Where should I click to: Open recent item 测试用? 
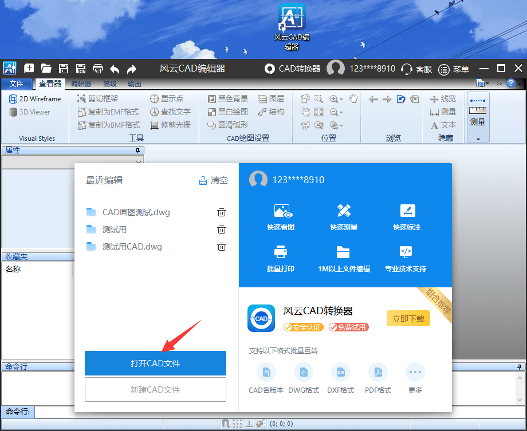tap(115, 230)
